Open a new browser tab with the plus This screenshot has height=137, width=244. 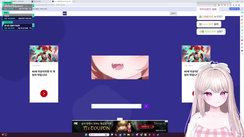74,2
